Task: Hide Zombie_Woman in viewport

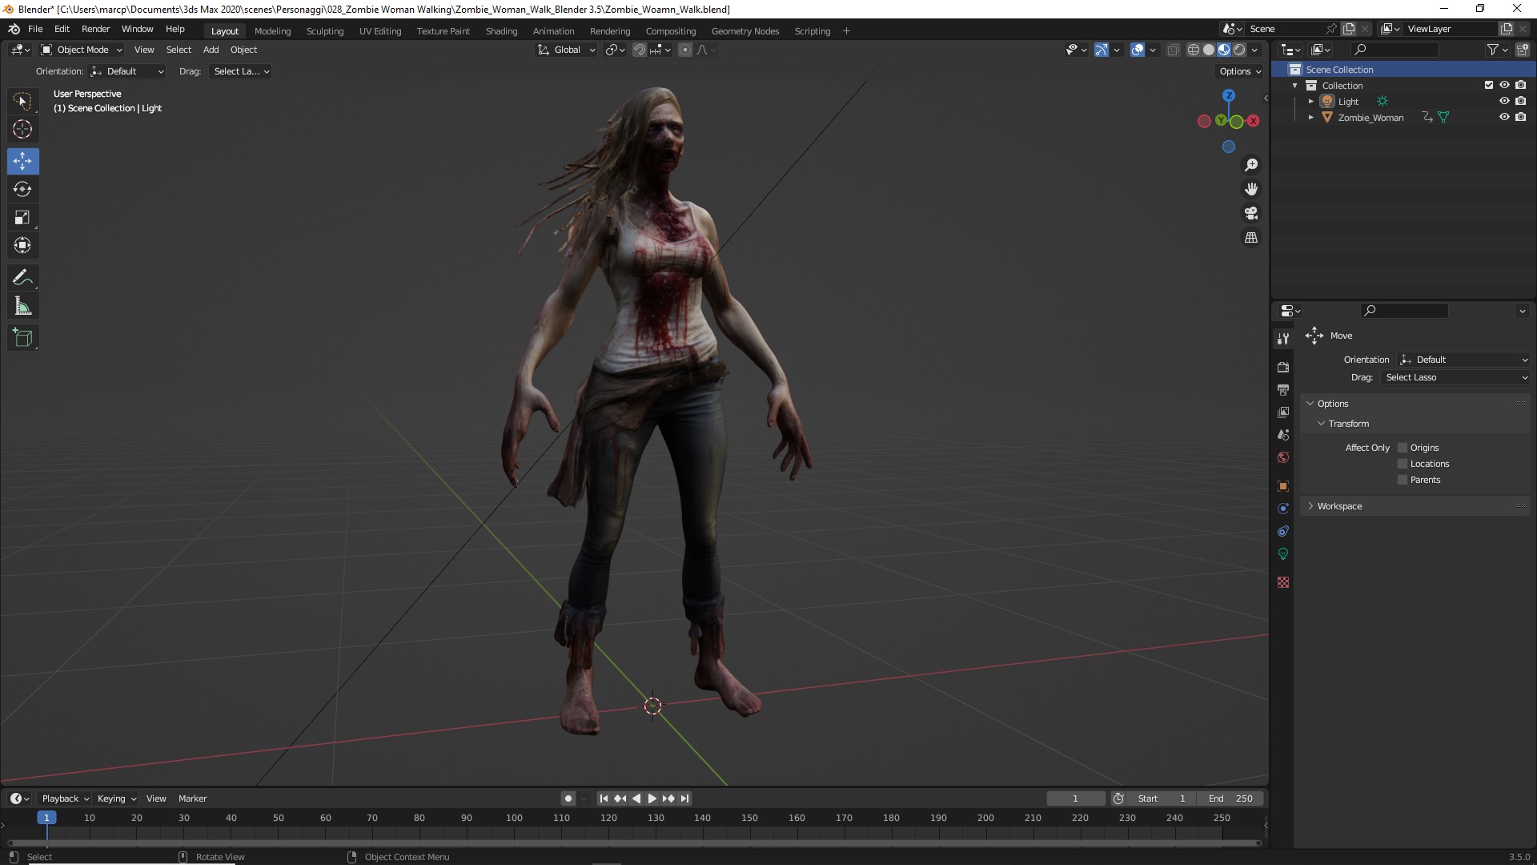Action: pyautogui.click(x=1504, y=117)
